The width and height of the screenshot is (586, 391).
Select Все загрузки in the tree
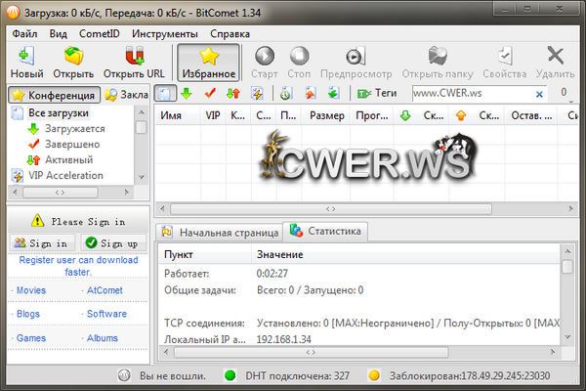click(59, 113)
